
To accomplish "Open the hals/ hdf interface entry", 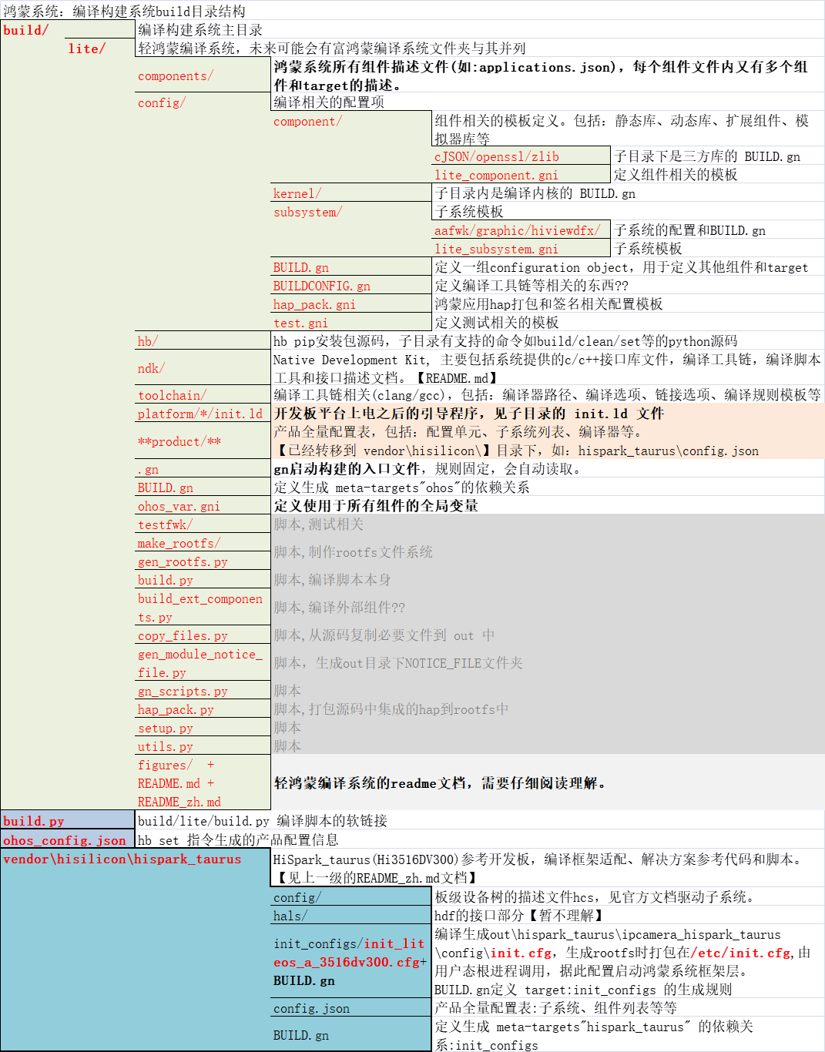I will [x=289, y=916].
